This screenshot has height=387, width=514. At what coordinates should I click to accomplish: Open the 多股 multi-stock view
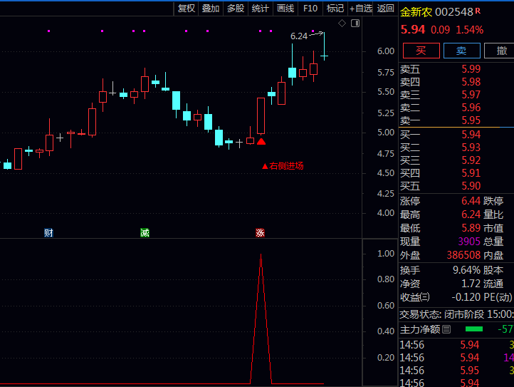(x=236, y=9)
